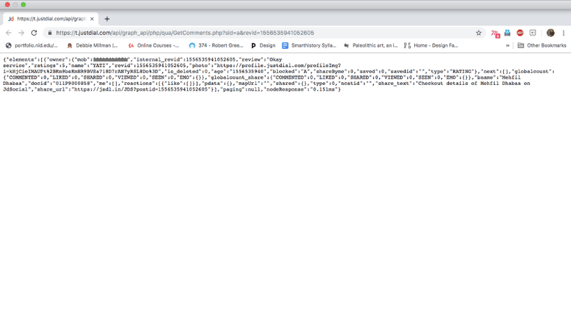Screen dimensions: 571x317
Task: Click the blue 'A' extension icon
Action: [508, 33]
